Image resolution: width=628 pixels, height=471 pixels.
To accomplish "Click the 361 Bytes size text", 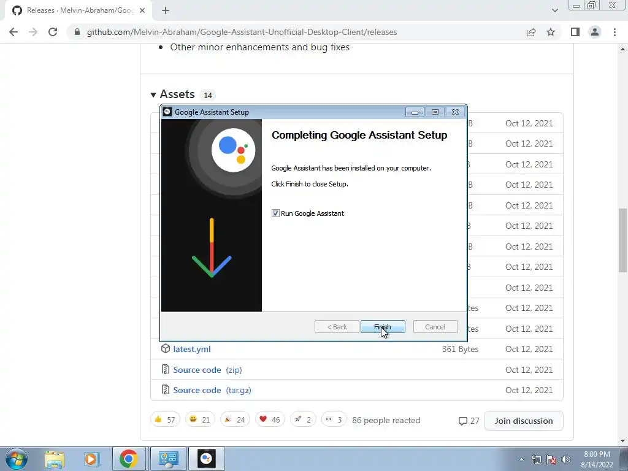I will tap(460, 349).
